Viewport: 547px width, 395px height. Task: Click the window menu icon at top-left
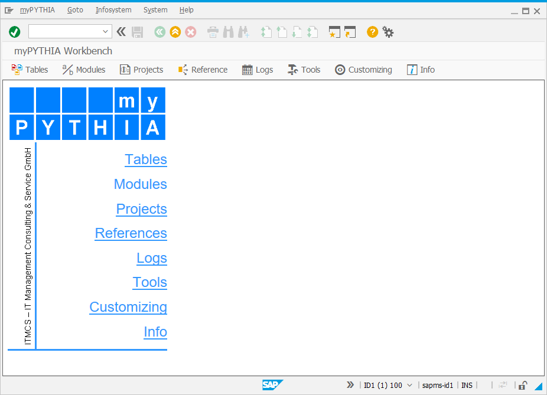click(9, 11)
